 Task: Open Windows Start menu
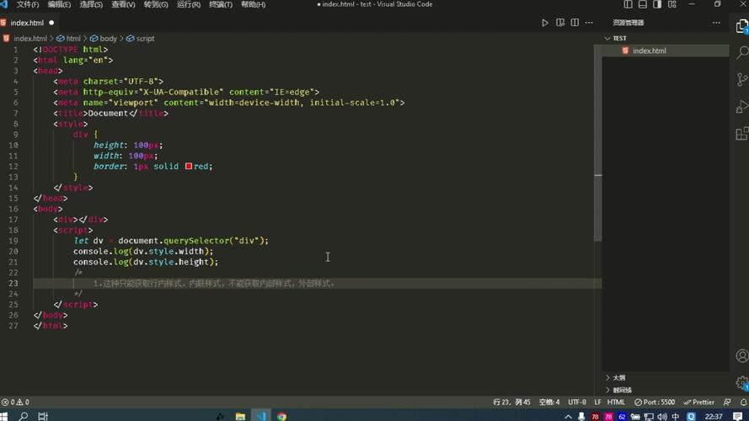[x=4, y=416]
